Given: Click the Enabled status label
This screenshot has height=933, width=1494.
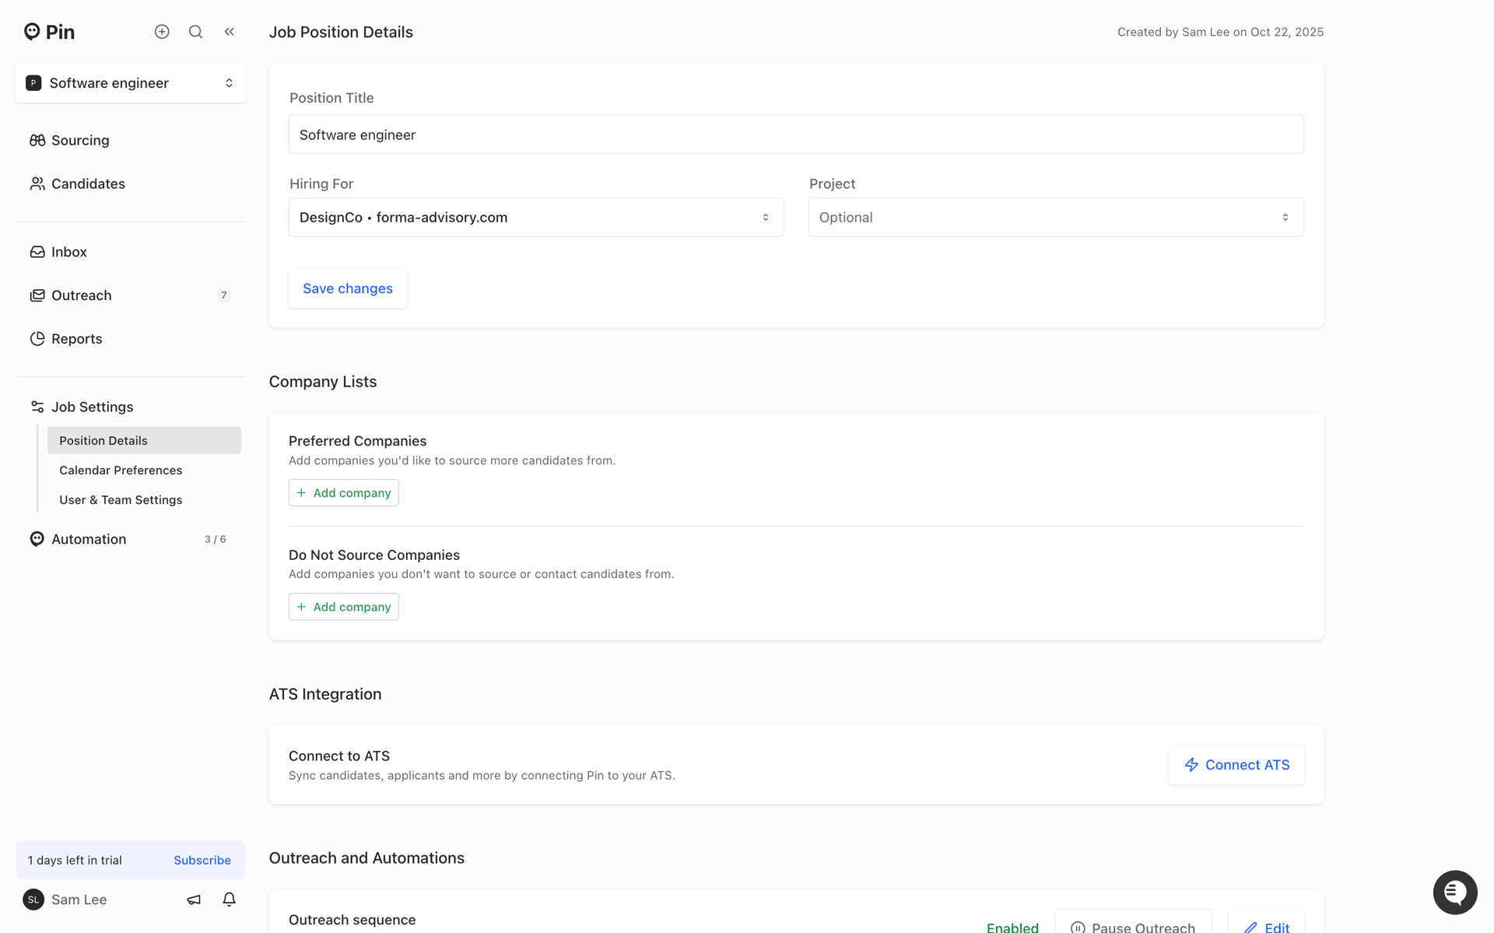Looking at the screenshot, I should 1012,928.
